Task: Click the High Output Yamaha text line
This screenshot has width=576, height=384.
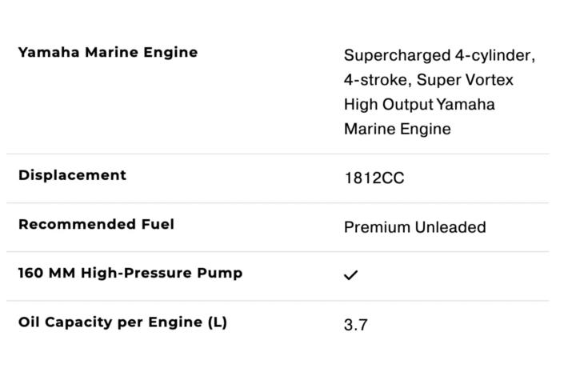Action: [419, 105]
